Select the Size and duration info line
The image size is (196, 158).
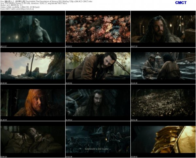tap(34, 3)
